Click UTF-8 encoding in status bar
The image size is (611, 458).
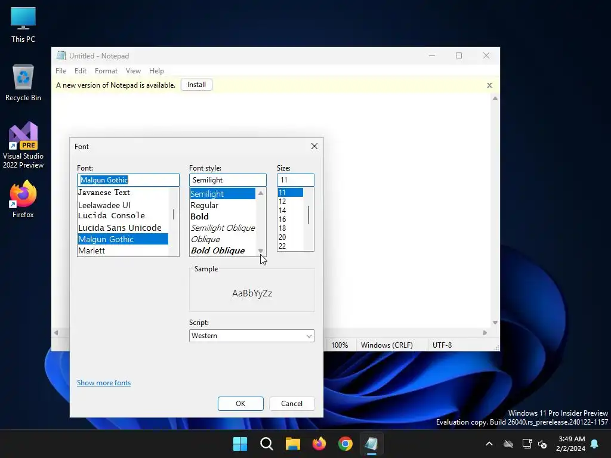point(442,345)
